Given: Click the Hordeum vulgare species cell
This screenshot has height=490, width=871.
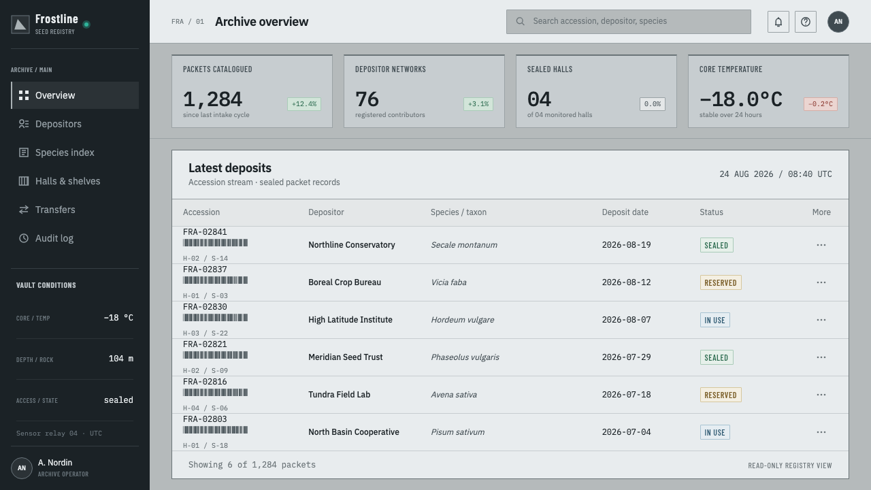Looking at the screenshot, I should (x=463, y=320).
